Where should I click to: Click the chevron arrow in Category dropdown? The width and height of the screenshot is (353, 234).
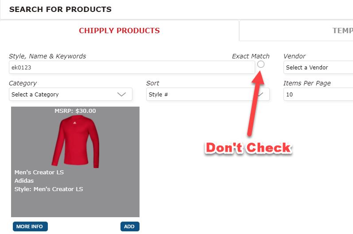pos(121,94)
